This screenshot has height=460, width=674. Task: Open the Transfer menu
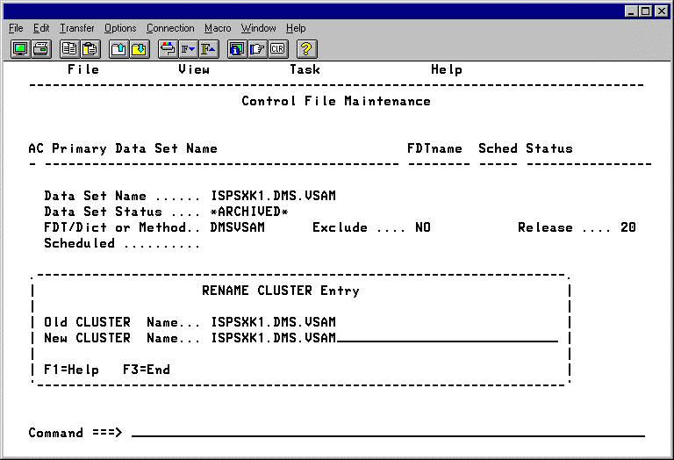(x=75, y=28)
